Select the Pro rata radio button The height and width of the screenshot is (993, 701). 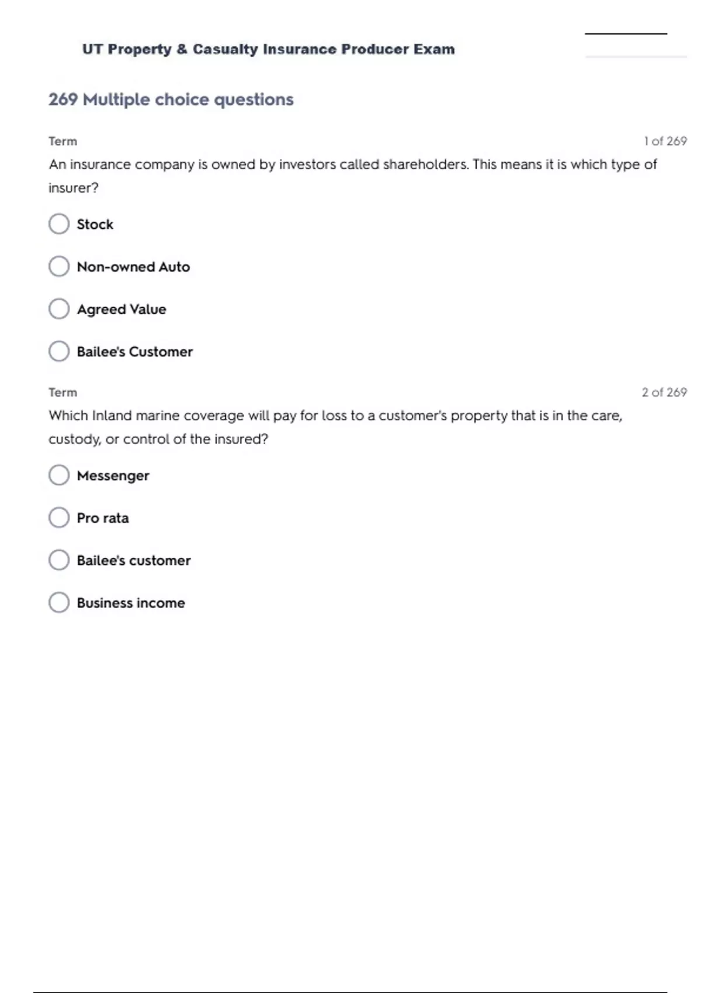[59, 518]
